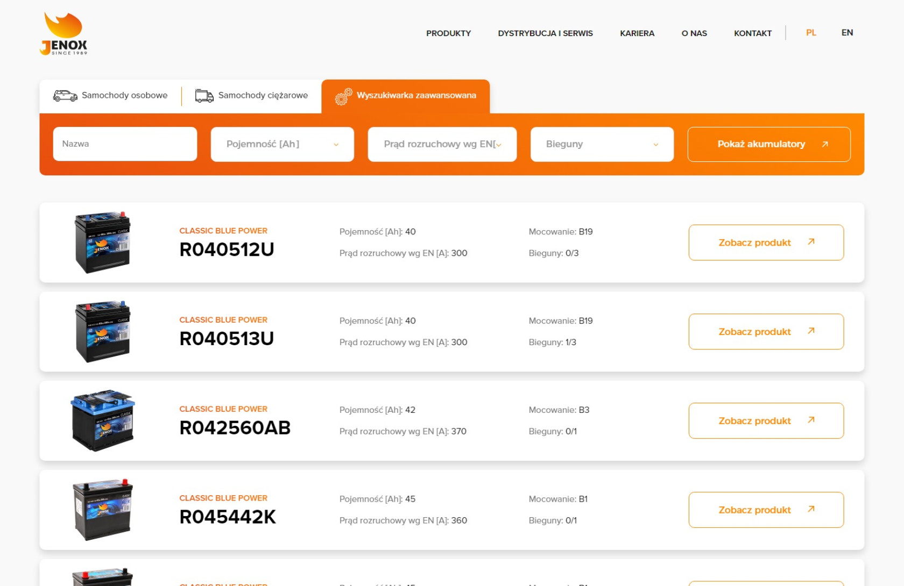This screenshot has width=904, height=586.
Task: Click arrow icon for R040512U product button
Action: [x=811, y=242]
